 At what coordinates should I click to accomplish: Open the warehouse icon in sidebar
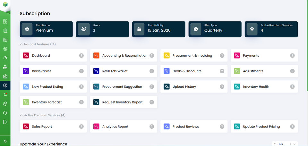pos(5,77)
